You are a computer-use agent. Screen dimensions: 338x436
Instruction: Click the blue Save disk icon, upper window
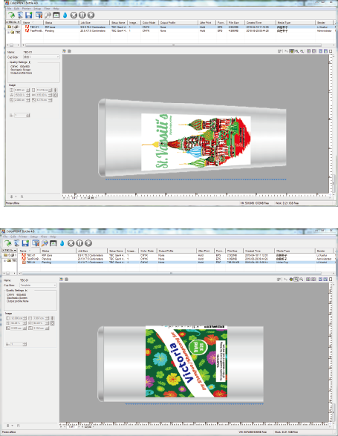(29, 15)
